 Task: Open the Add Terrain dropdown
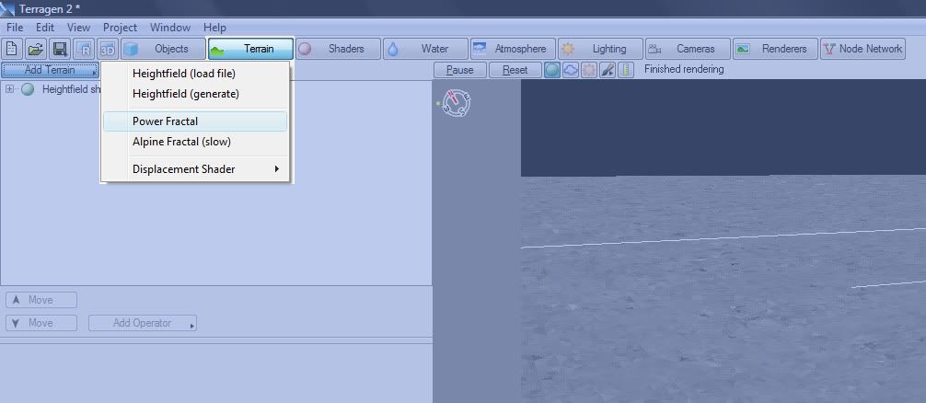coord(51,70)
